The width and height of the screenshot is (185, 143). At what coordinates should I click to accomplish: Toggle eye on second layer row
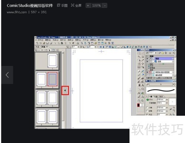[x=147, y=62]
